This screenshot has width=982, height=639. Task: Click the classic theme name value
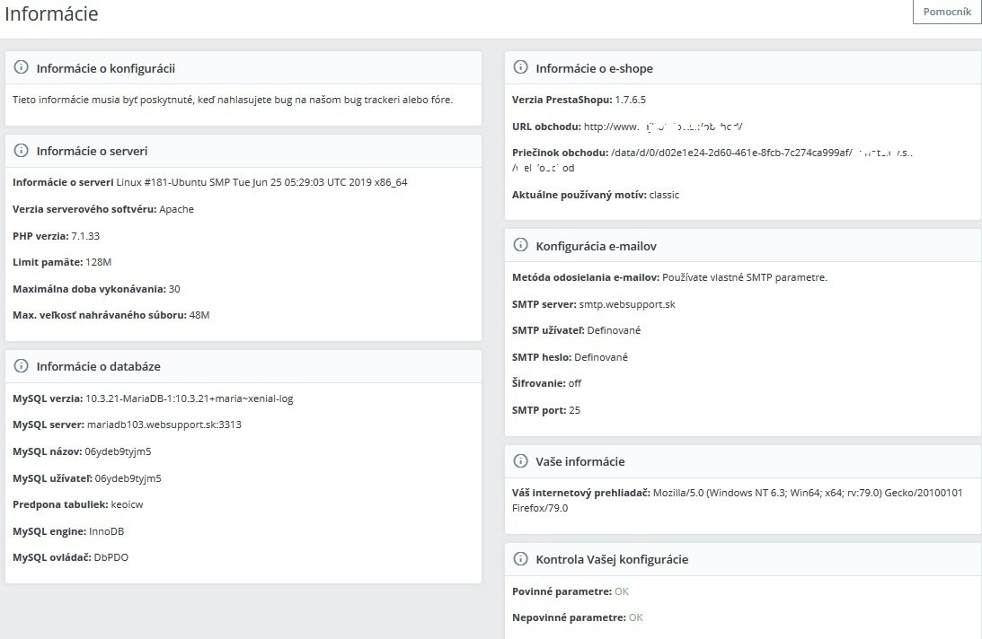(664, 195)
